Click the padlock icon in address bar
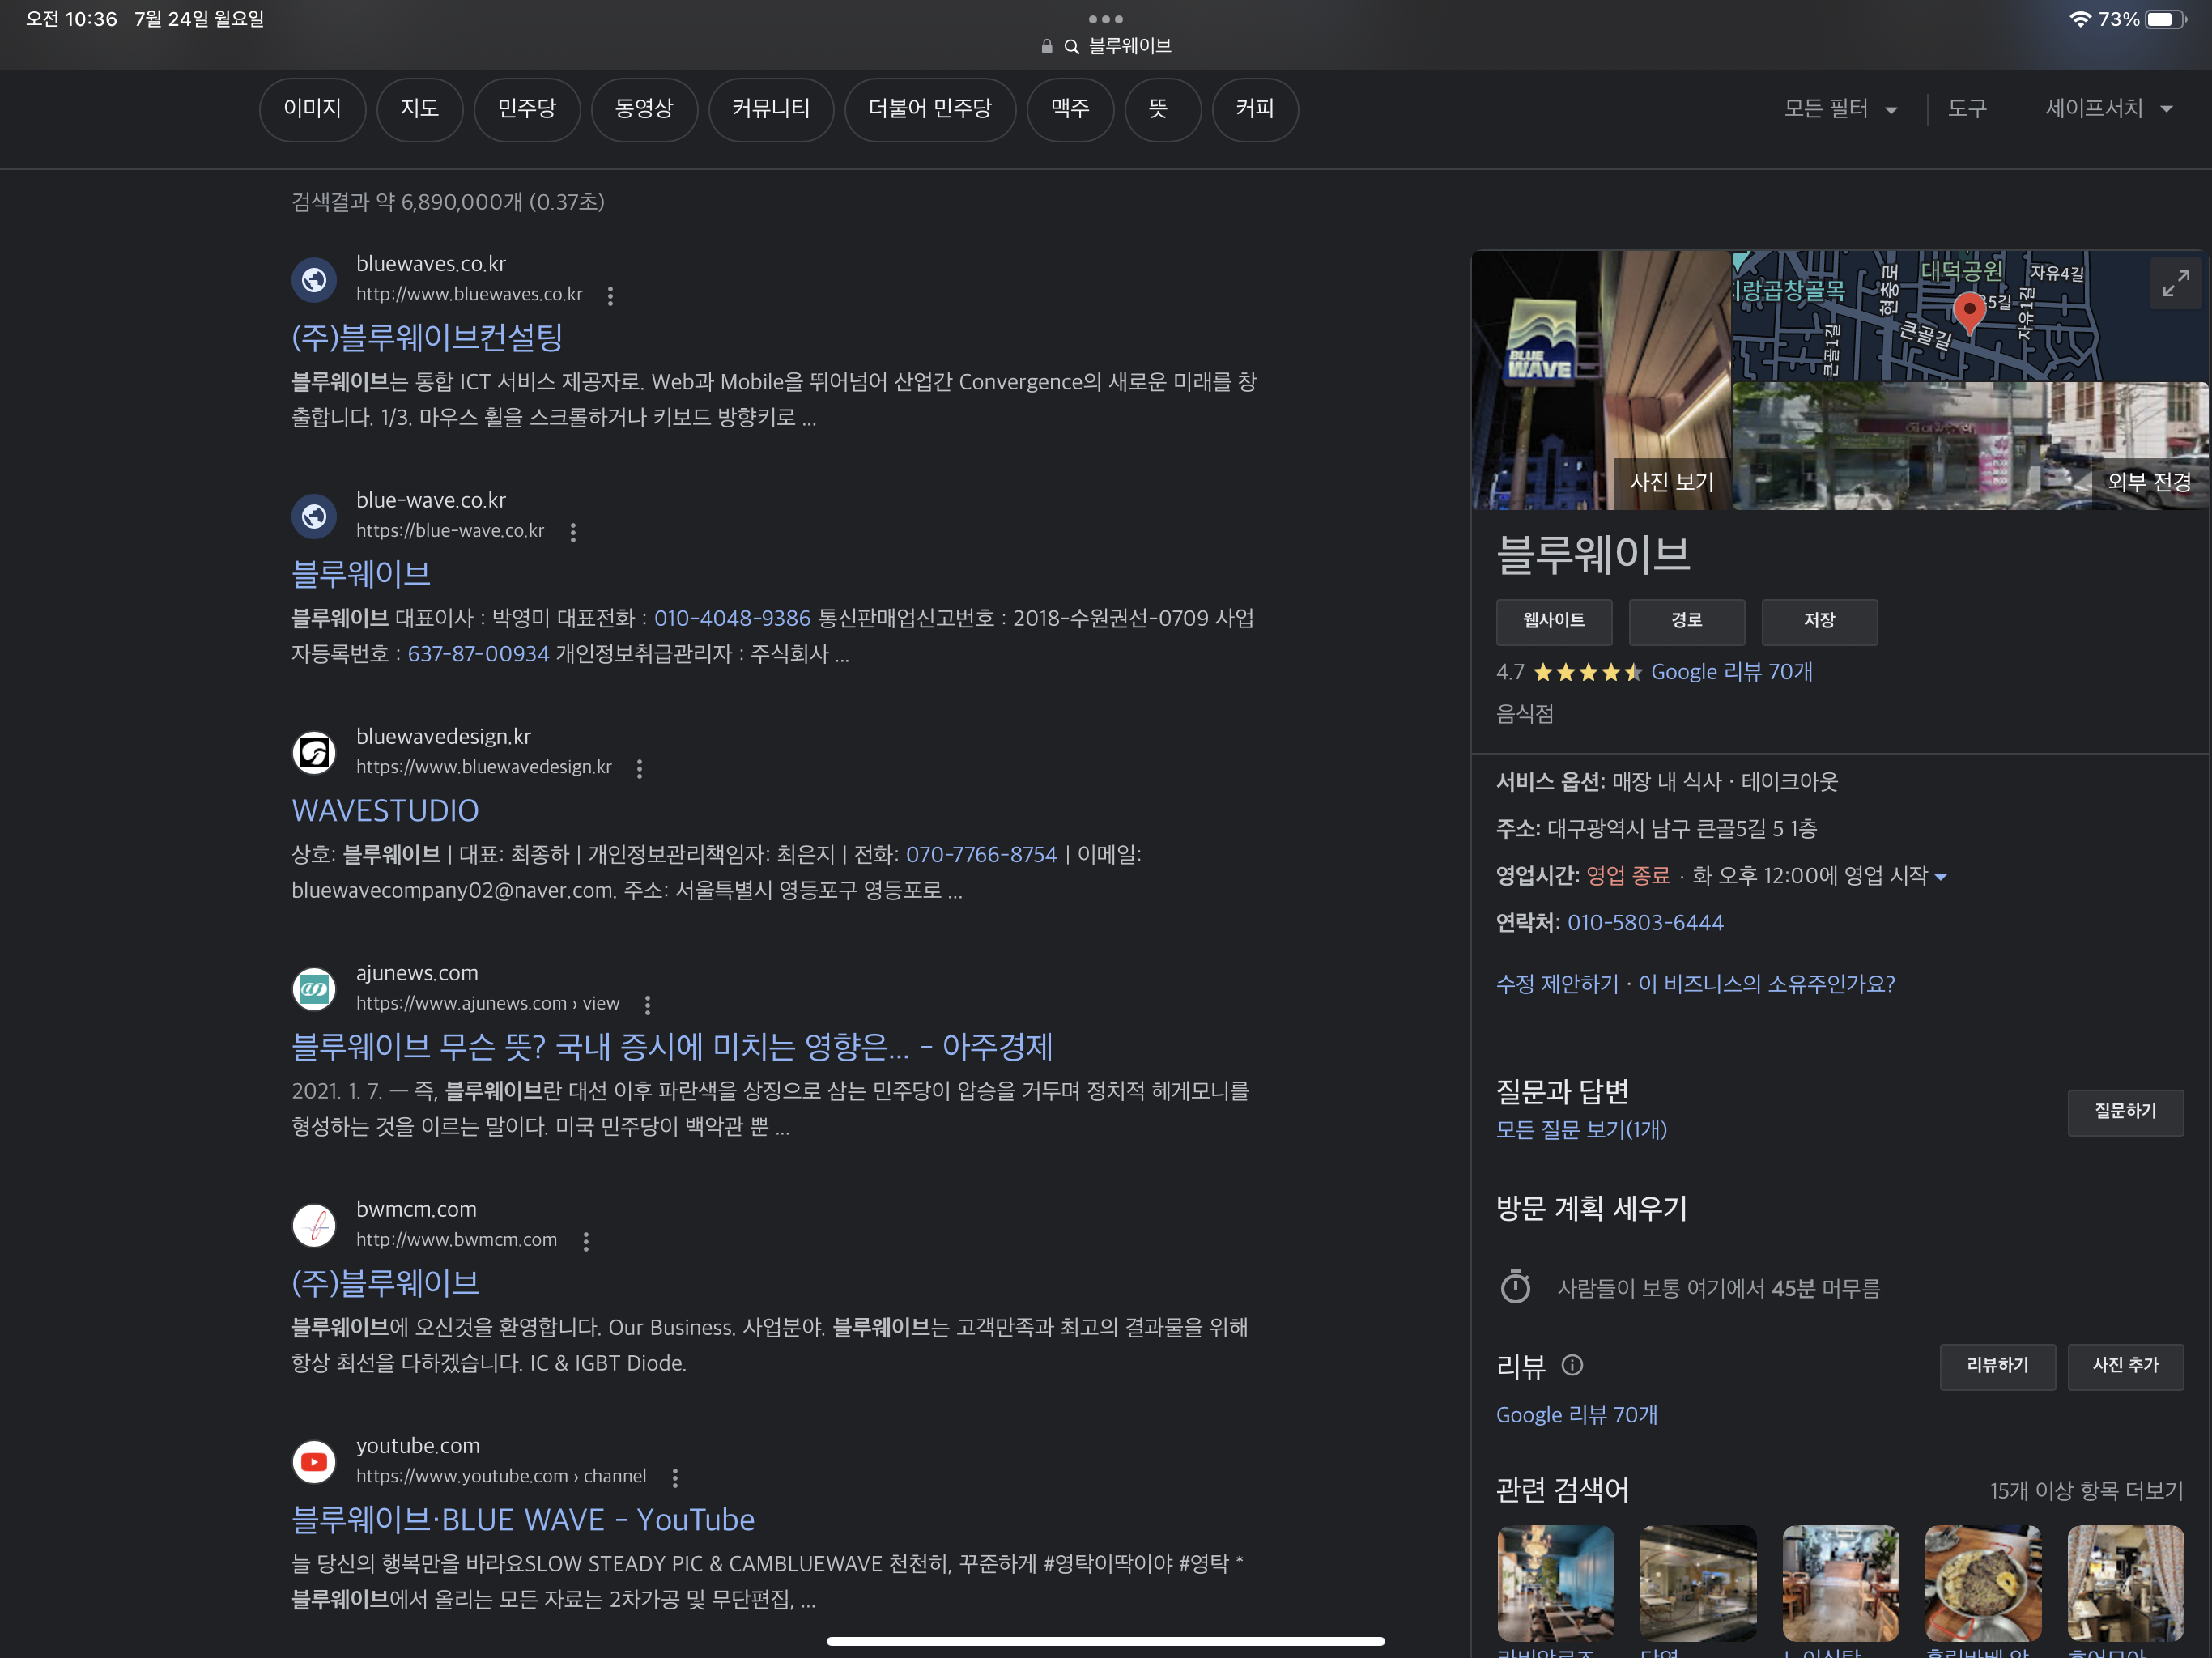Viewport: 2212px width, 1658px height. click(1047, 47)
